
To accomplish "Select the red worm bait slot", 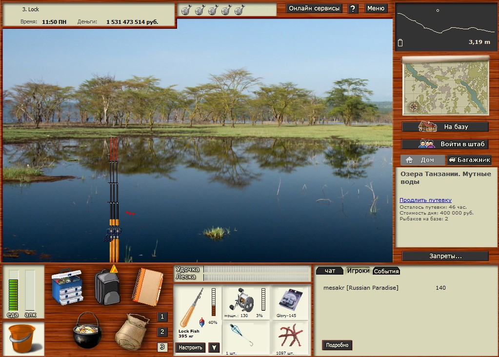I will point(290,337).
